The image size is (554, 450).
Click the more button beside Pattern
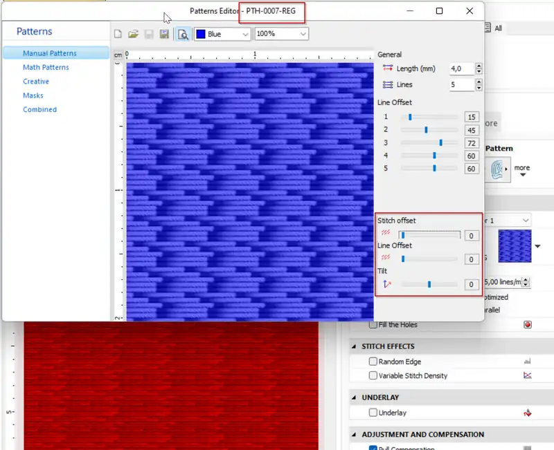[x=521, y=167]
